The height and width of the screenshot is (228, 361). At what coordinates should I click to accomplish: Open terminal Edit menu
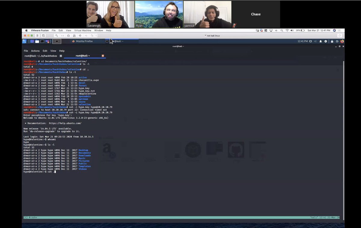click(45, 51)
